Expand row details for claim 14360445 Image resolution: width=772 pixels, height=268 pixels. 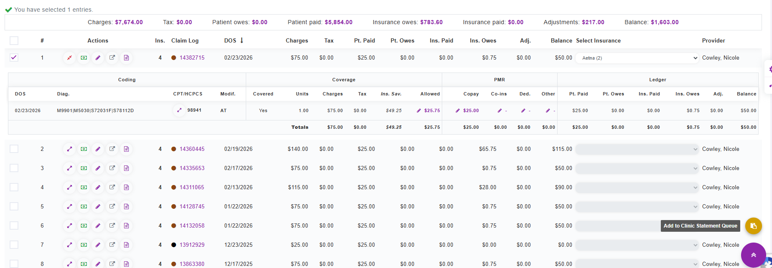tap(69, 149)
